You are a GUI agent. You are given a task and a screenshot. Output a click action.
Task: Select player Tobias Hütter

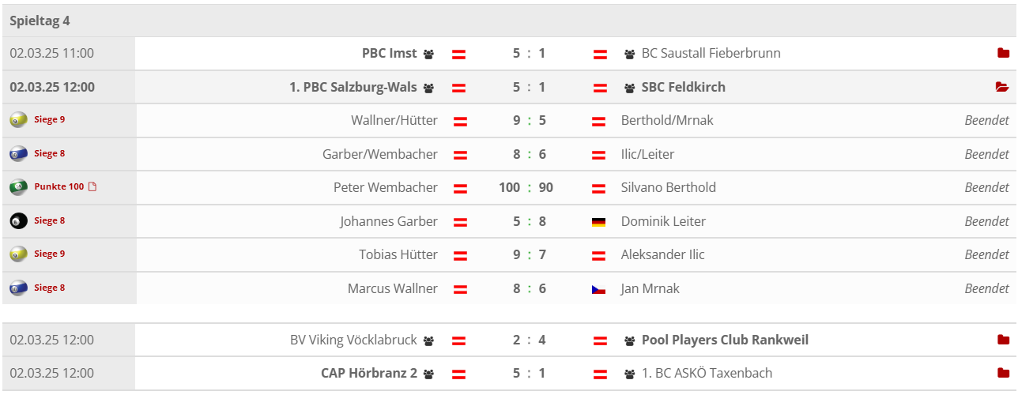click(x=398, y=254)
